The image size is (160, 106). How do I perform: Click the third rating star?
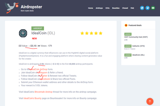91,33
